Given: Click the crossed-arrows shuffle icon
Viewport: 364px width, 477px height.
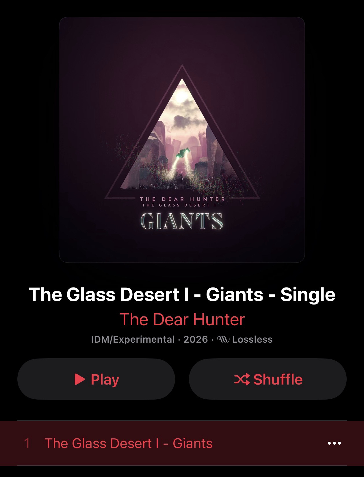Looking at the screenshot, I should (242, 379).
